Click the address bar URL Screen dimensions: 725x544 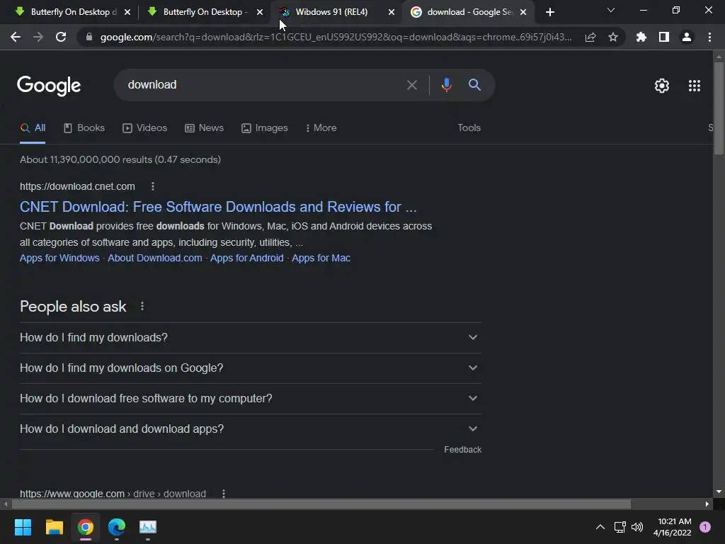click(336, 37)
